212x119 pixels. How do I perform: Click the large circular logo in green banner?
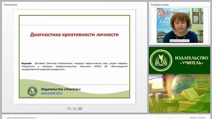tap(161, 60)
